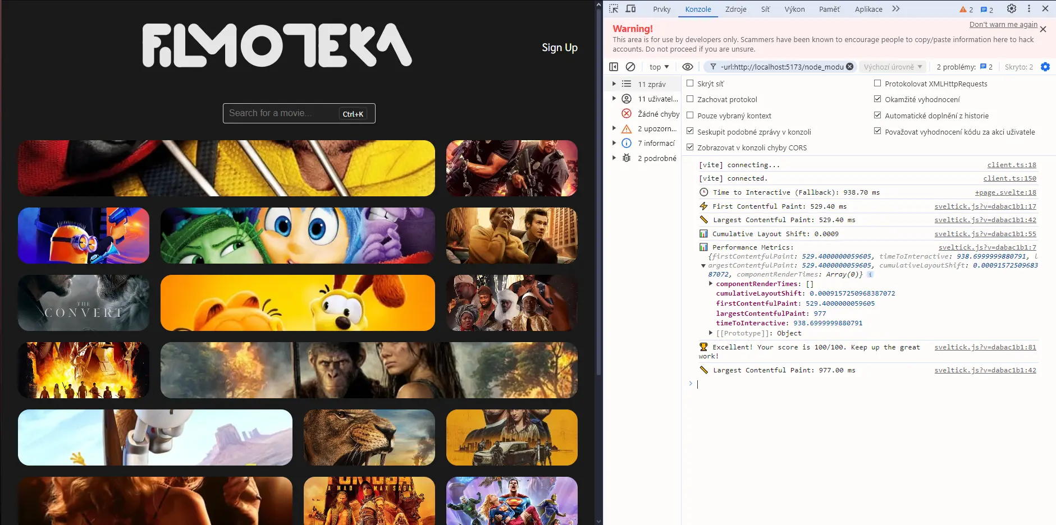Toggle the console sidebar panel icon
The height and width of the screenshot is (525, 1056).
pyautogui.click(x=614, y=67)
